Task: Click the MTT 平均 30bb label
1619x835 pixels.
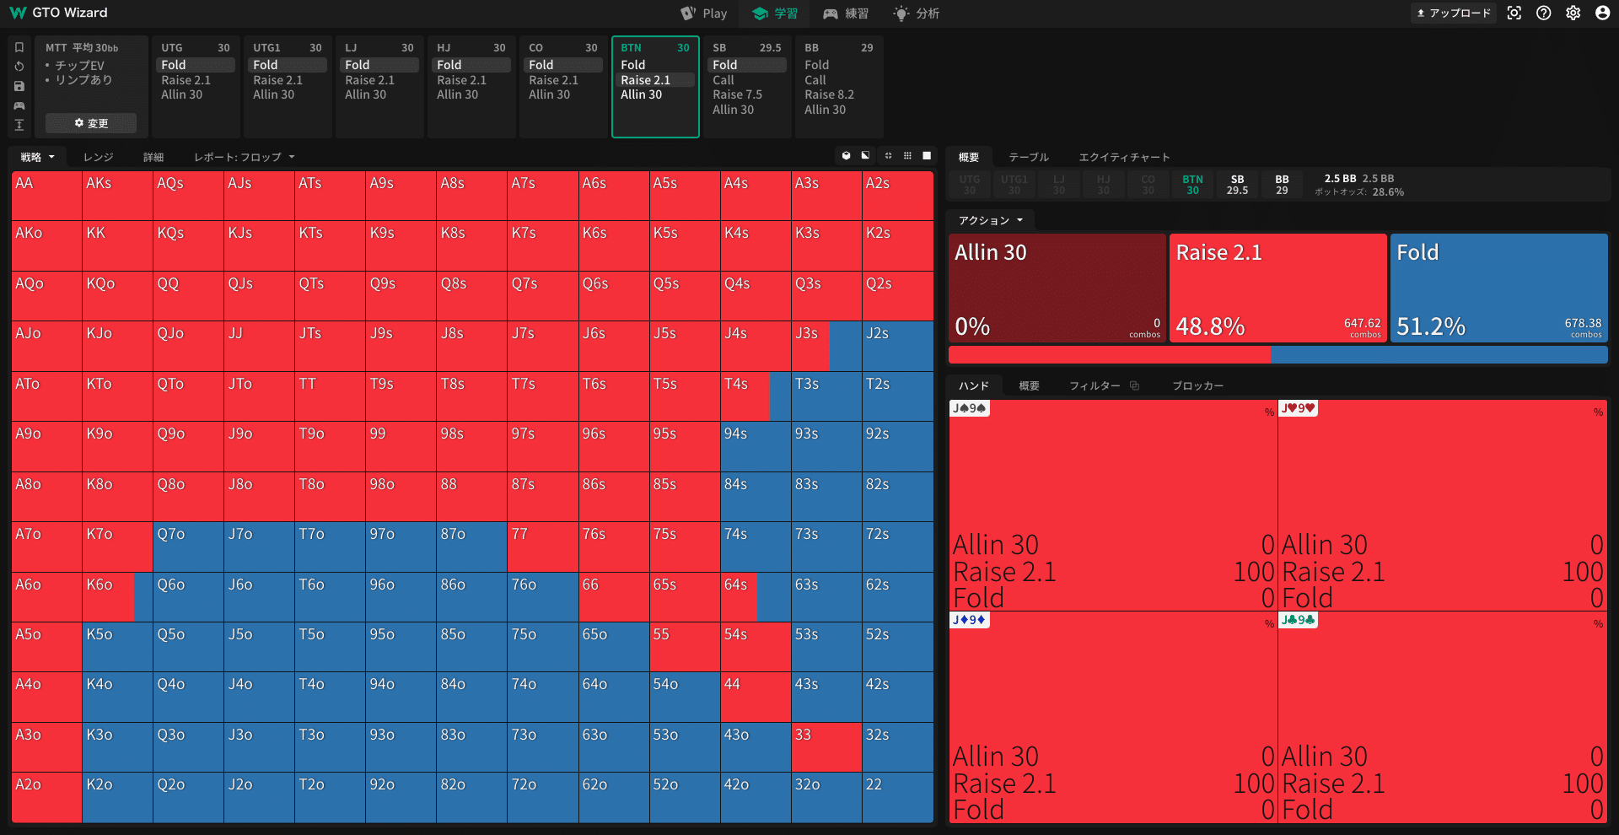Action: (82, 48)
